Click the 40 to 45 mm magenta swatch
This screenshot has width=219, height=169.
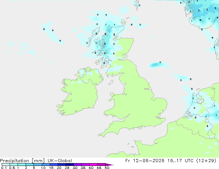[94, 165]
